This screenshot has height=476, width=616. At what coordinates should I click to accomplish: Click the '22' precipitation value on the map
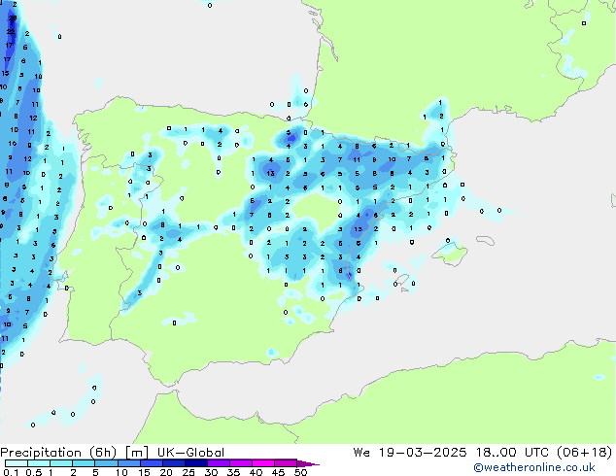[11, 31]
